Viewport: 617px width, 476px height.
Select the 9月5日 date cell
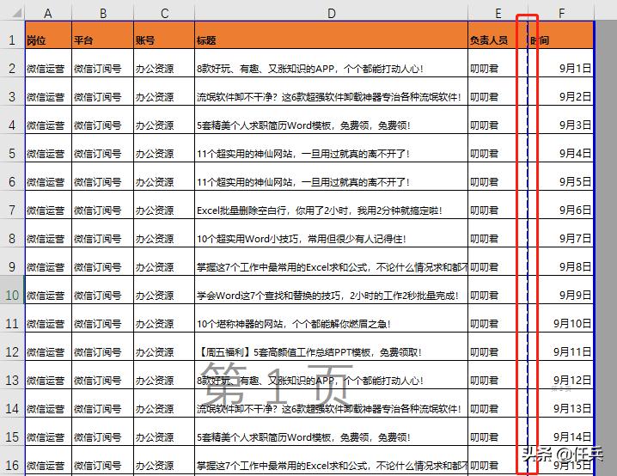point(560,176)
